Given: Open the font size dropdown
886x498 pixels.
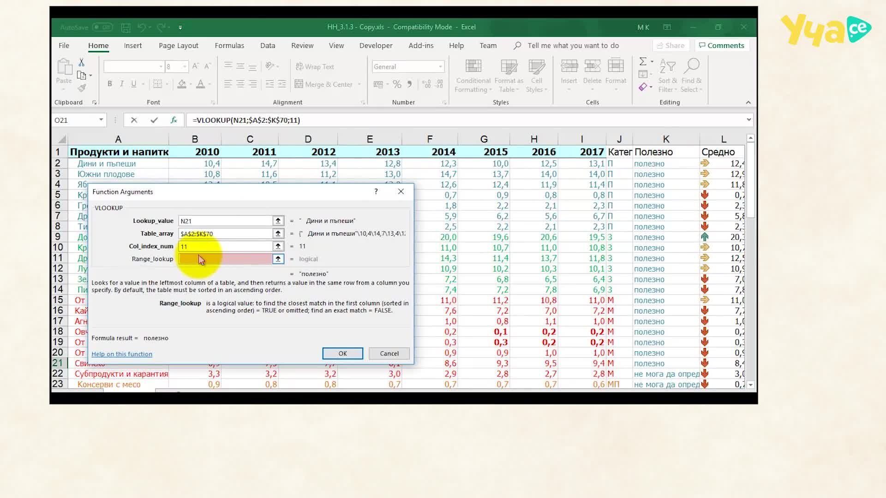Looking at the screenshot, I should click(x=185, y=66).
